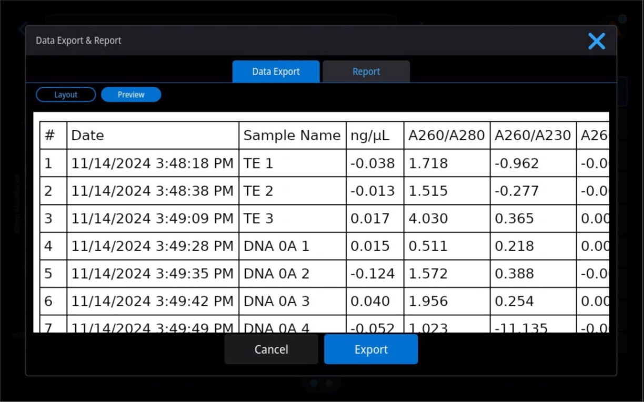Screen dimensions: 644x402
Task: Select the TE 1 sample row
Action: [x=325, y=163]
